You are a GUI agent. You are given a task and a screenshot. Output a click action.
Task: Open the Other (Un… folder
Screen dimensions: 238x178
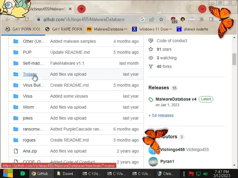pyautogui.click(x=34, y=41)
